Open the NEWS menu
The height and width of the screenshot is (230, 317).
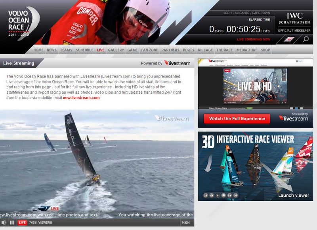(52, 50)
